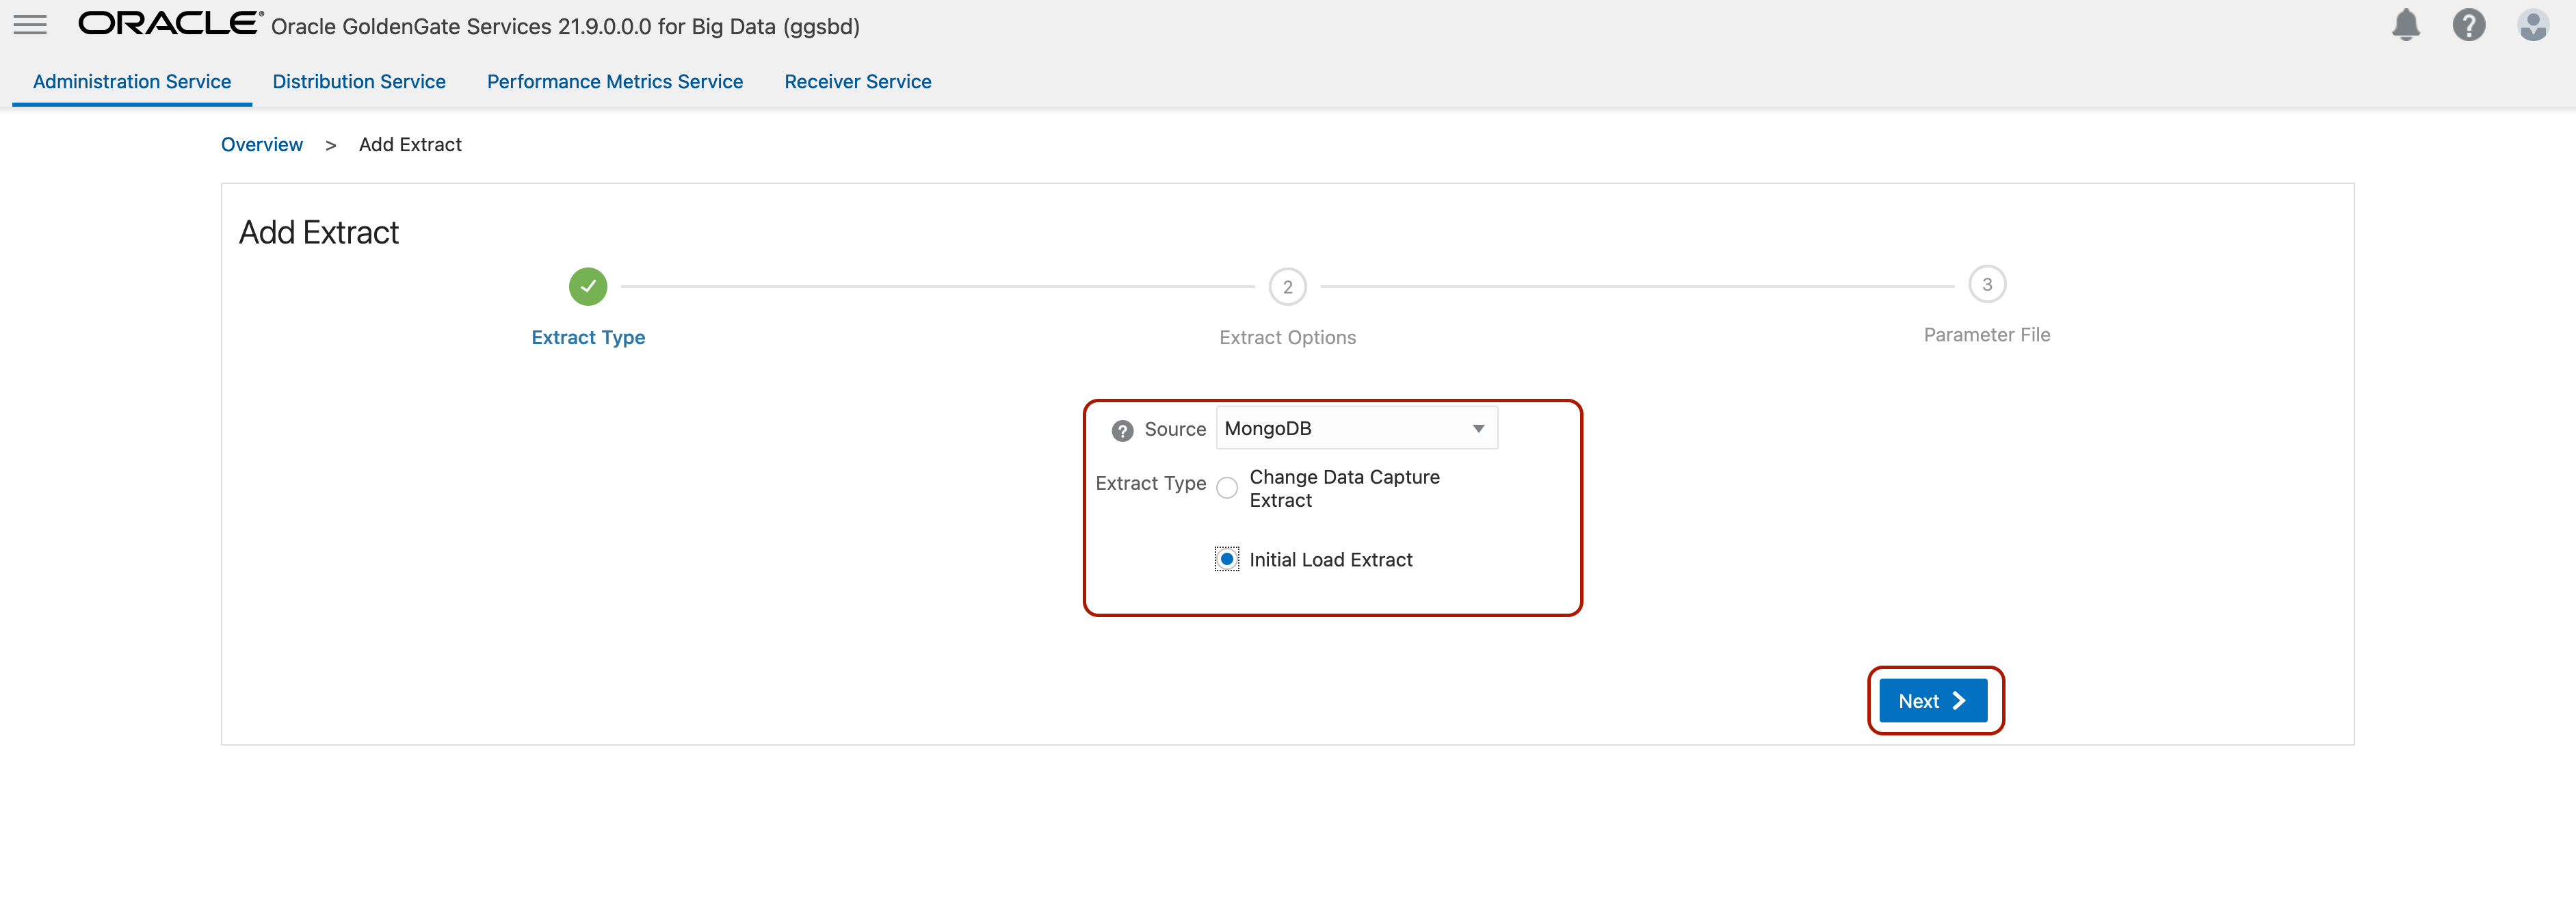The height and width of the screenshot is (903, 2576).
Task: Select Initial Load Extract radio button
Action: click(1227, 560)
